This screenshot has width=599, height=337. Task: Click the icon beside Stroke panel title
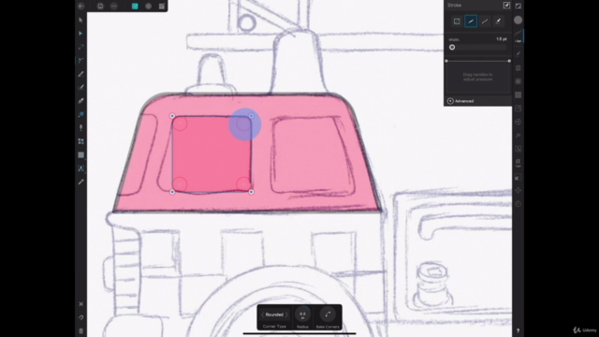click(506, 6)
